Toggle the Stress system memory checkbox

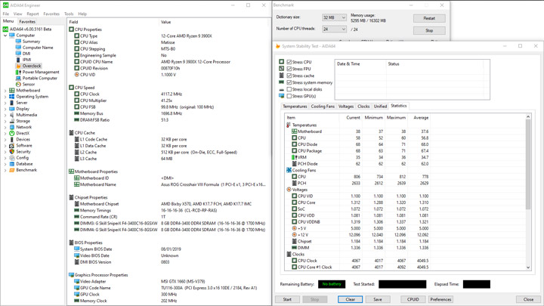click(x=289, y=82)
